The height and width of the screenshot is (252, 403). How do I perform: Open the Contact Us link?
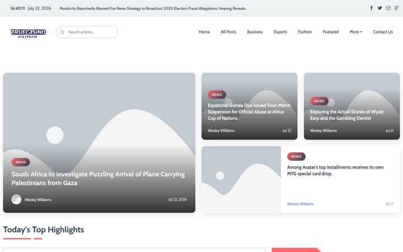(x=383, y=32)
